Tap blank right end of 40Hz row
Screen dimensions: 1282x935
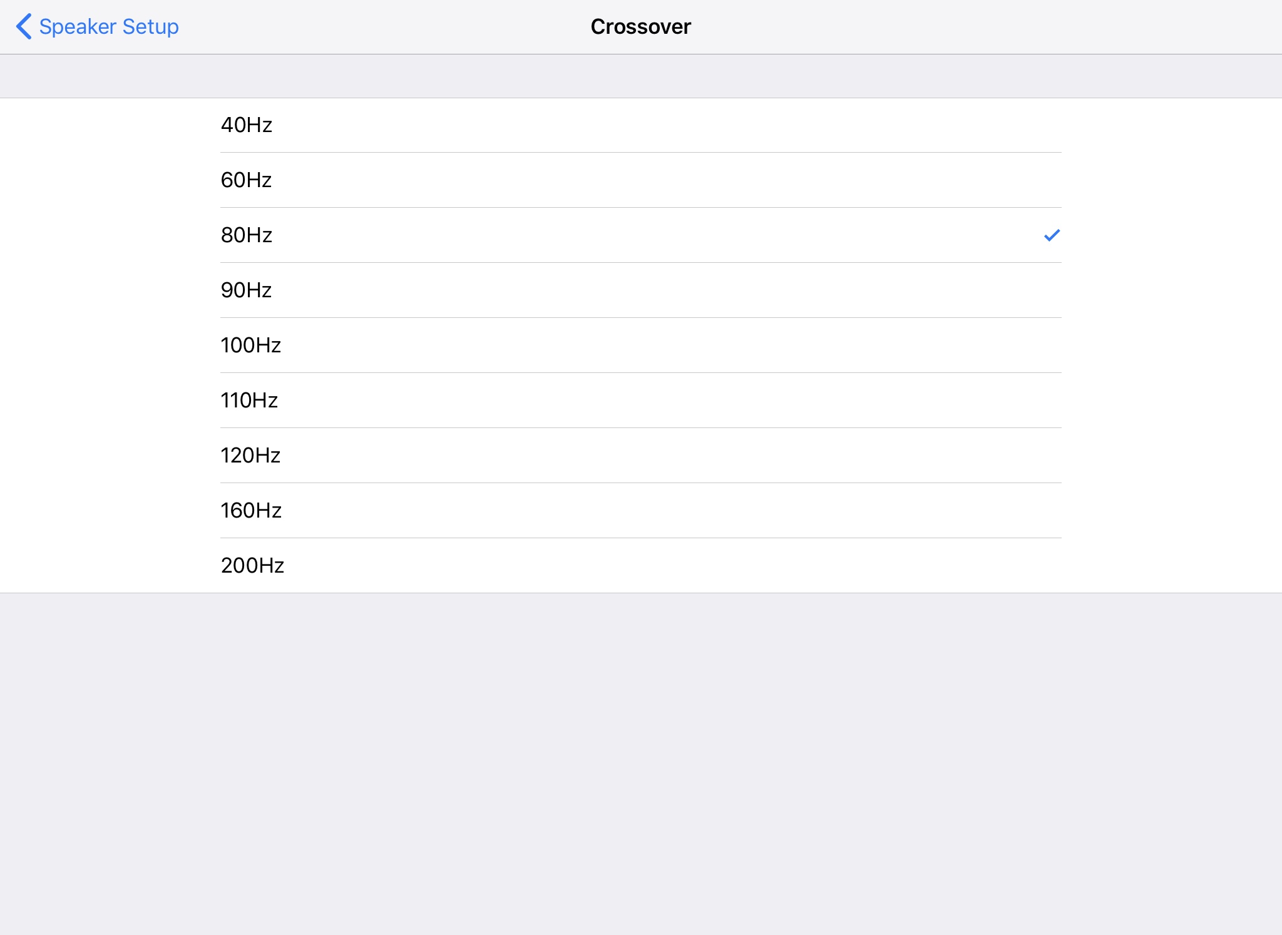click(x=1002, y=125)
